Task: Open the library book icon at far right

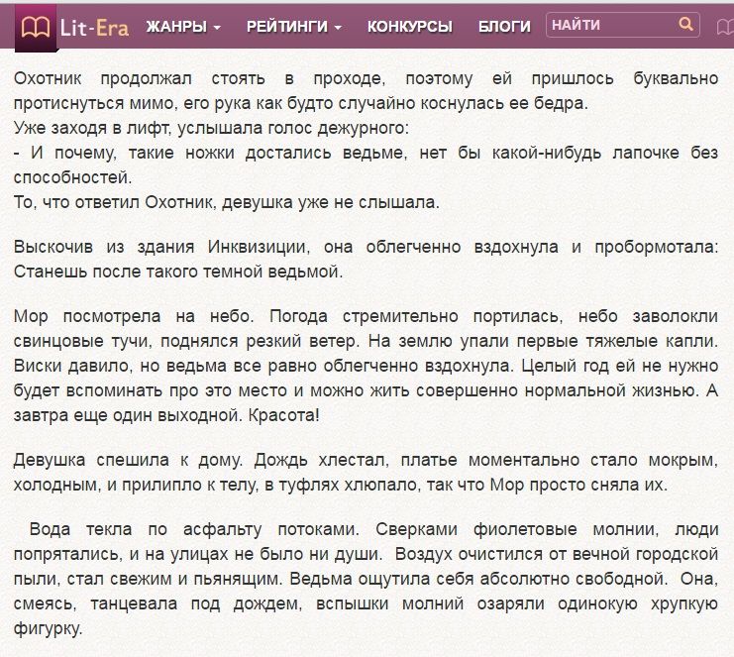Action: [x=724, y=27]
